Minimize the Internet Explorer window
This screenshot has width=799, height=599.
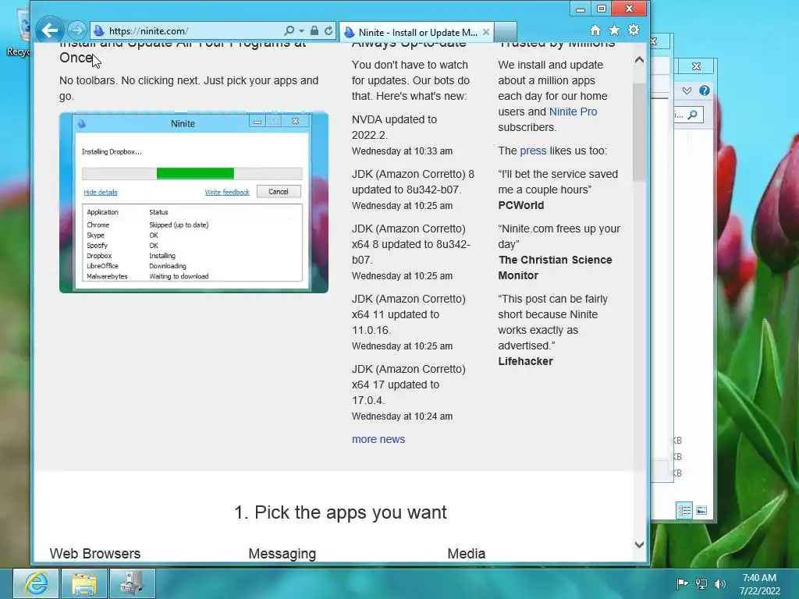coord(581,9)
